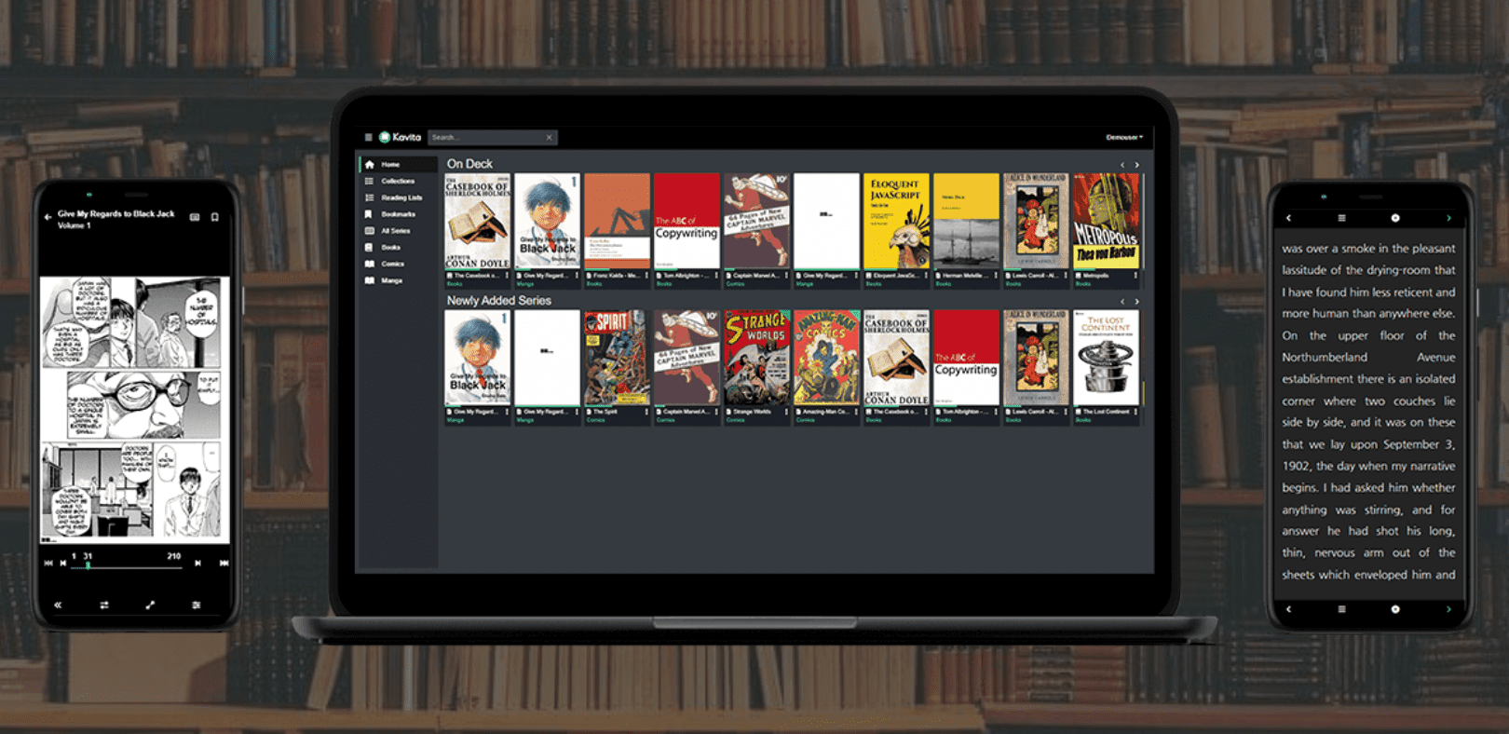1509x734 pixels.
Task: Open the Strange Worlds series title link
Action: click(753, 411)
